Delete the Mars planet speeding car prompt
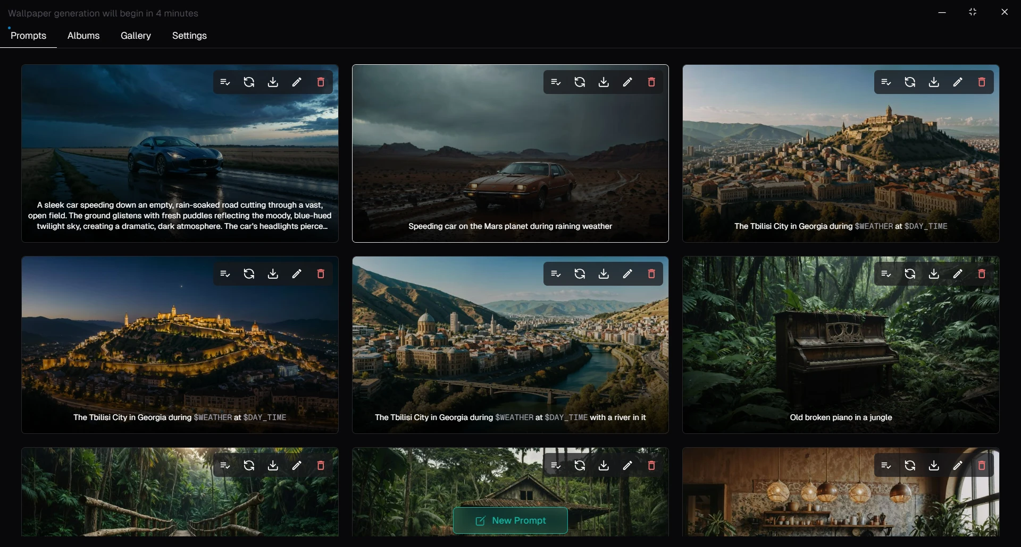Image resolution: width=1021 pixels, height=547 pixels. 651,82
